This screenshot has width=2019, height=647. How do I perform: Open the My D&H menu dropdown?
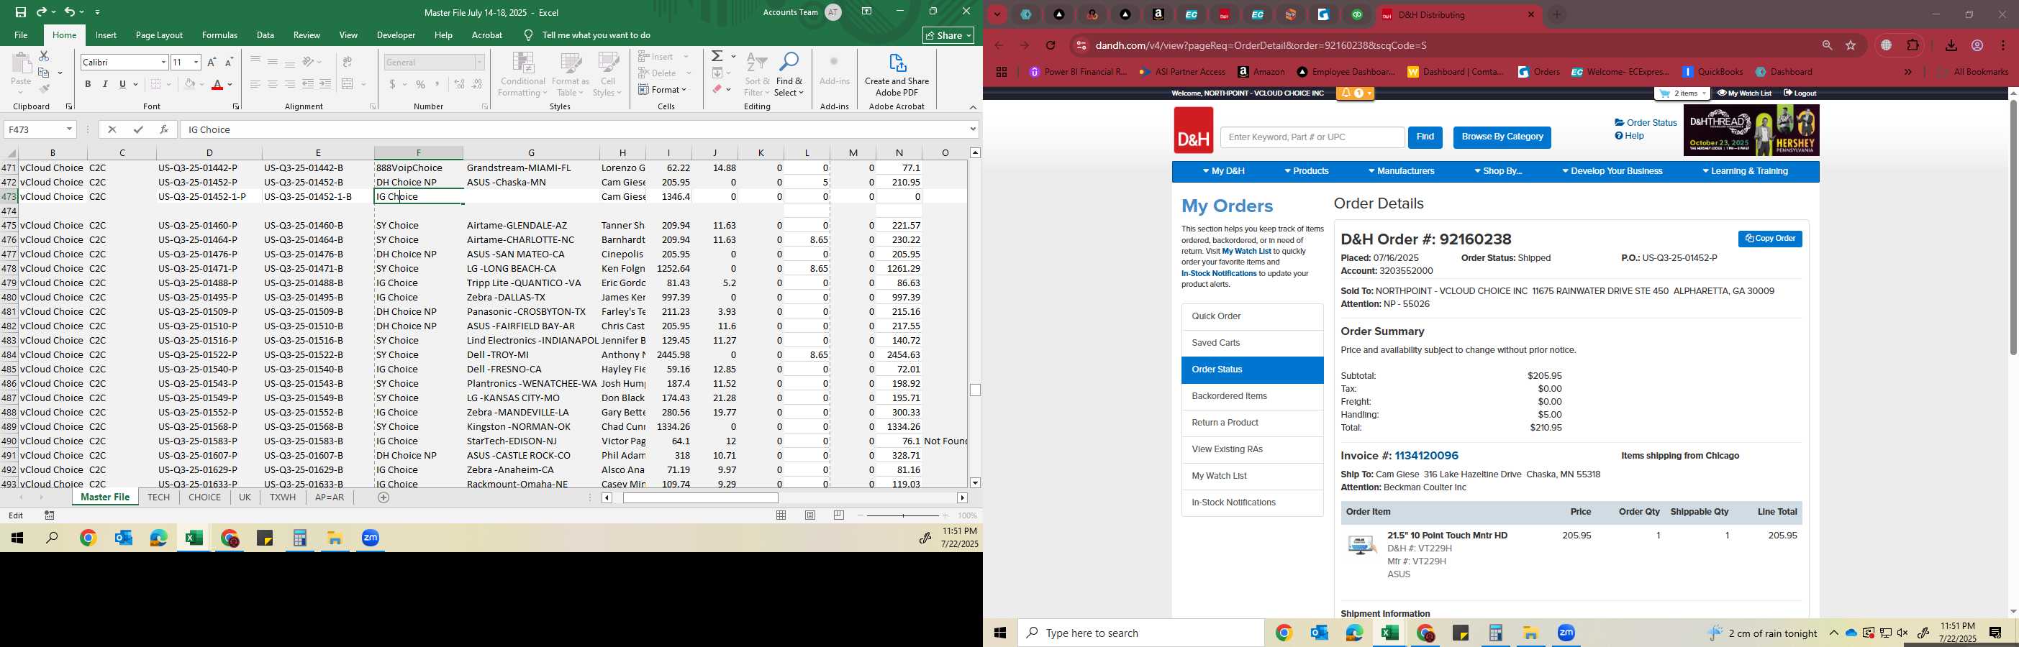[1222, 172]
